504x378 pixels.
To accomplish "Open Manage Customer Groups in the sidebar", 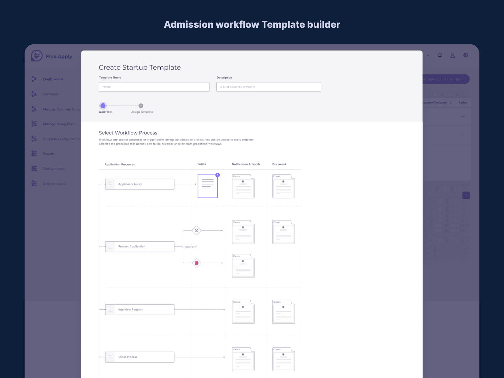I will (x=62, y=109).
